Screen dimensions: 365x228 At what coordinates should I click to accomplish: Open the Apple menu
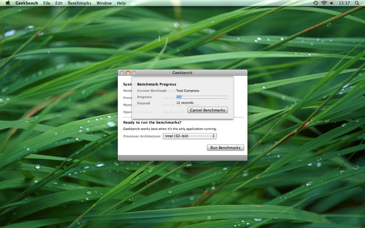(x=8, y=3)
